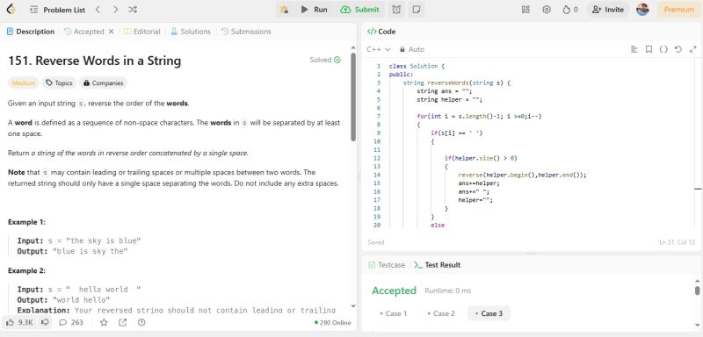The image size is (703, 337).
Task: Close the Accepted tab
Action: 112,32
